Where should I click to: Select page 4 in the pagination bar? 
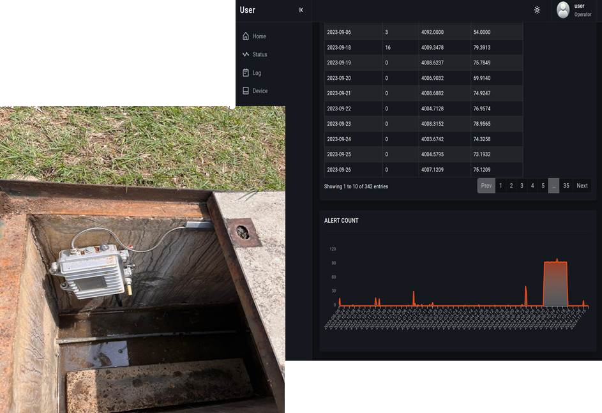click(x=532, y=186)
